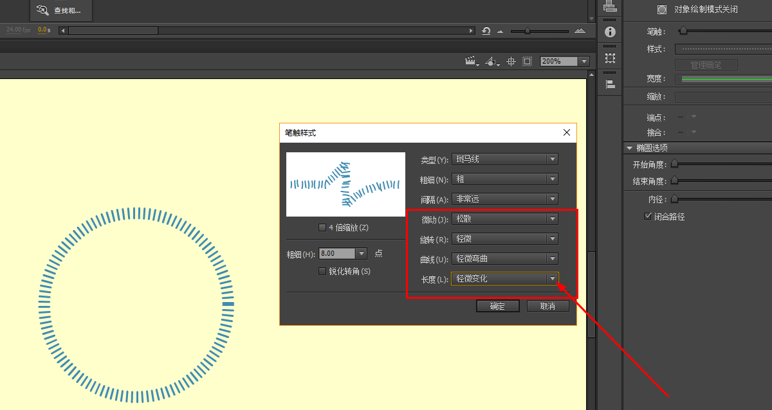Click the 200% zoom value field

(559, 61)
